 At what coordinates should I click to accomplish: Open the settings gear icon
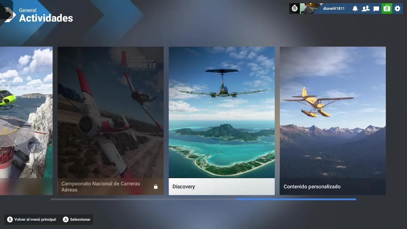pyautogui.click(x=397, y=9)
